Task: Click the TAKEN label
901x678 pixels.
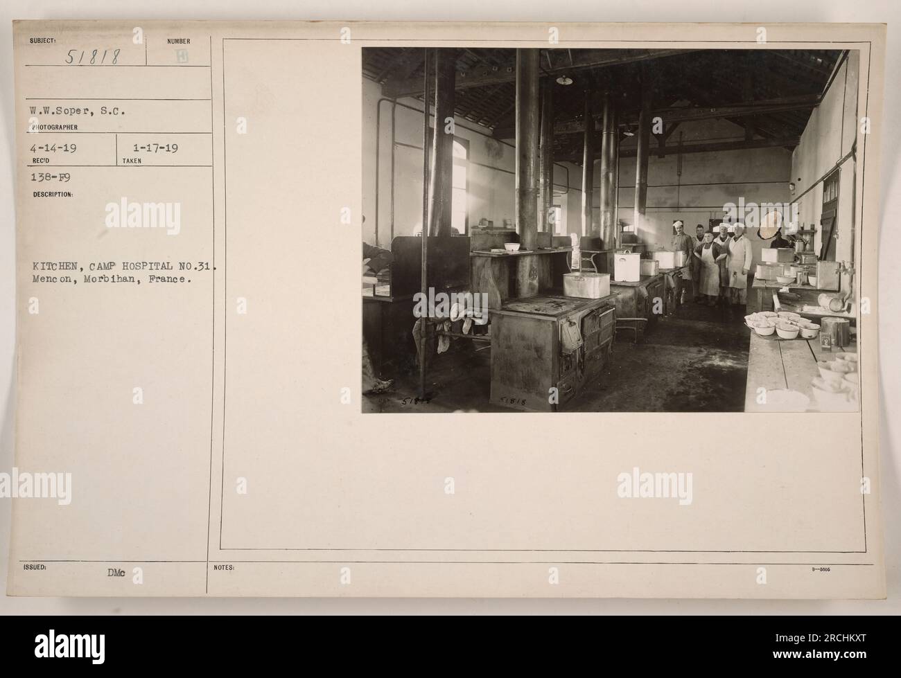Action: [x=132, y=160]
